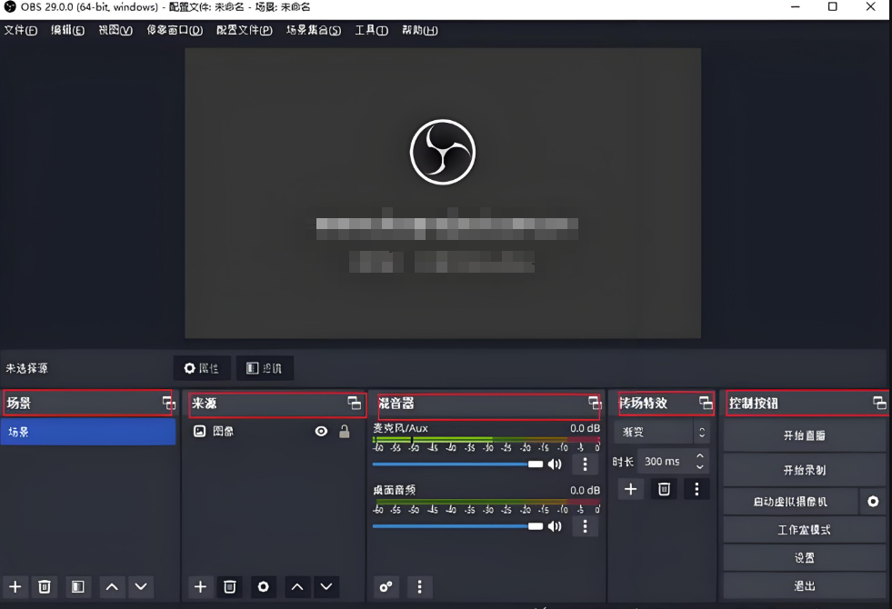The height and width of the screenshot is (609, 892).
Task: Mute 麦克风/Aux speaker icon
Action: [x=555, y=464]
